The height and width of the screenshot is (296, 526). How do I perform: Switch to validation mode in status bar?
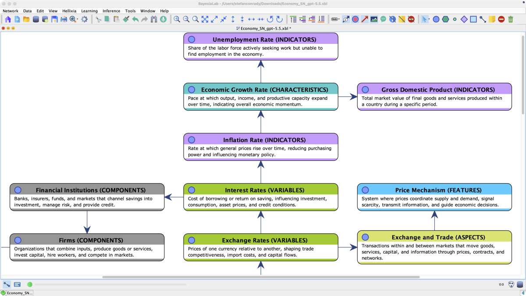tap(17, 285)
